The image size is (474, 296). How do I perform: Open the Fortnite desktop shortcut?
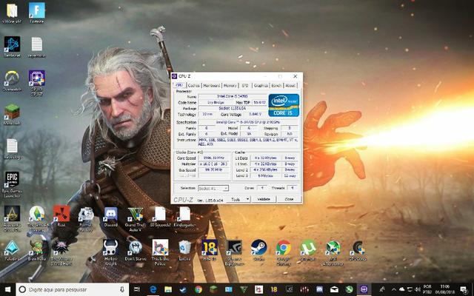pos(37,13)
